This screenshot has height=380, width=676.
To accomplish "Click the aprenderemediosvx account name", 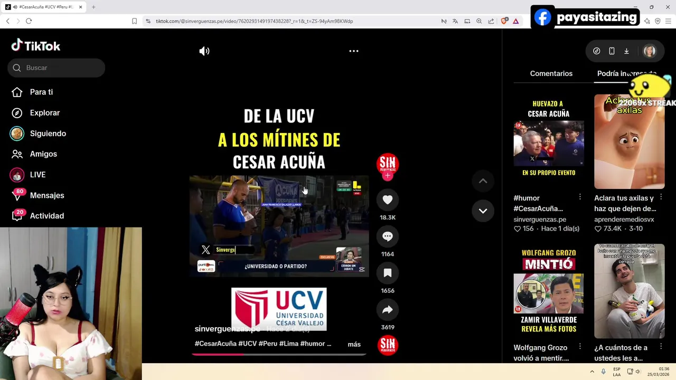I will click(624, 219).
